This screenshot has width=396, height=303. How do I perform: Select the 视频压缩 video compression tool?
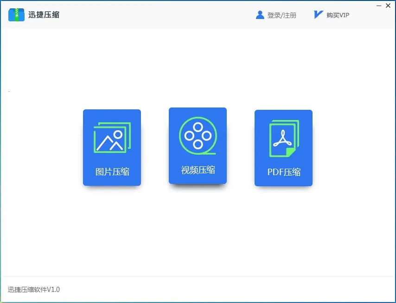[198, 146]
